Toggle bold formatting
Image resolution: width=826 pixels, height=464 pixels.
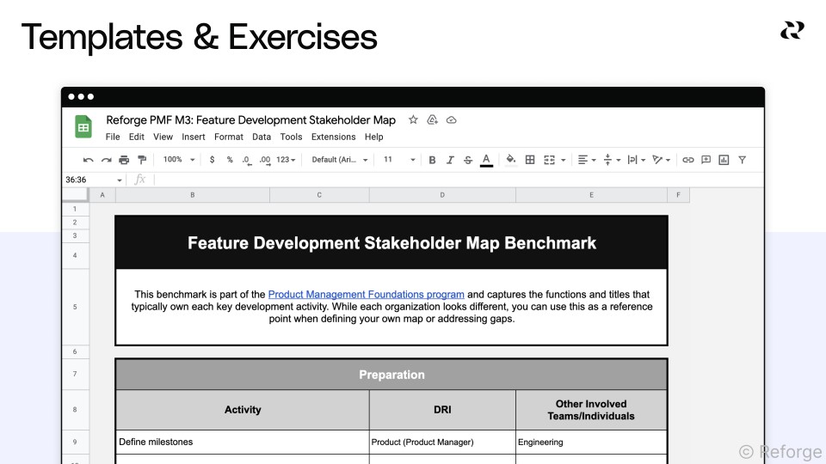(x=432, y=160)
